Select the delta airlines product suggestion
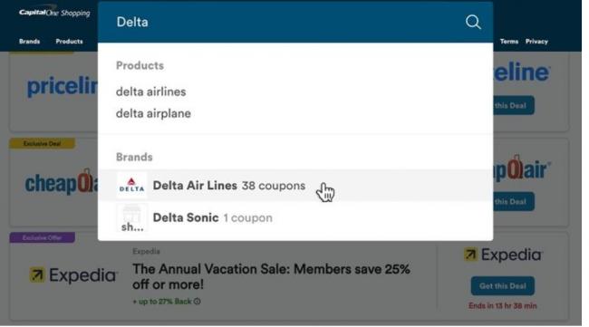The image size is (589, 327). pos(150,91)
